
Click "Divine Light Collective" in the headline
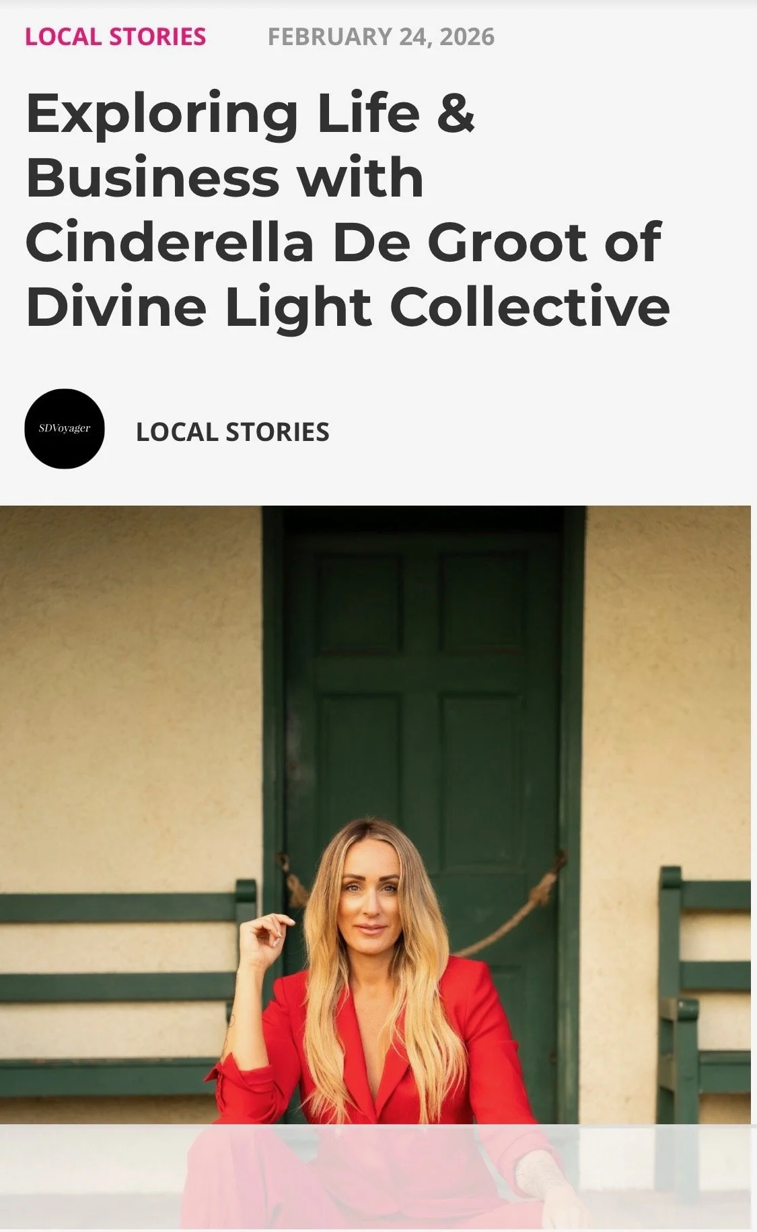click(x=348, y=308)
